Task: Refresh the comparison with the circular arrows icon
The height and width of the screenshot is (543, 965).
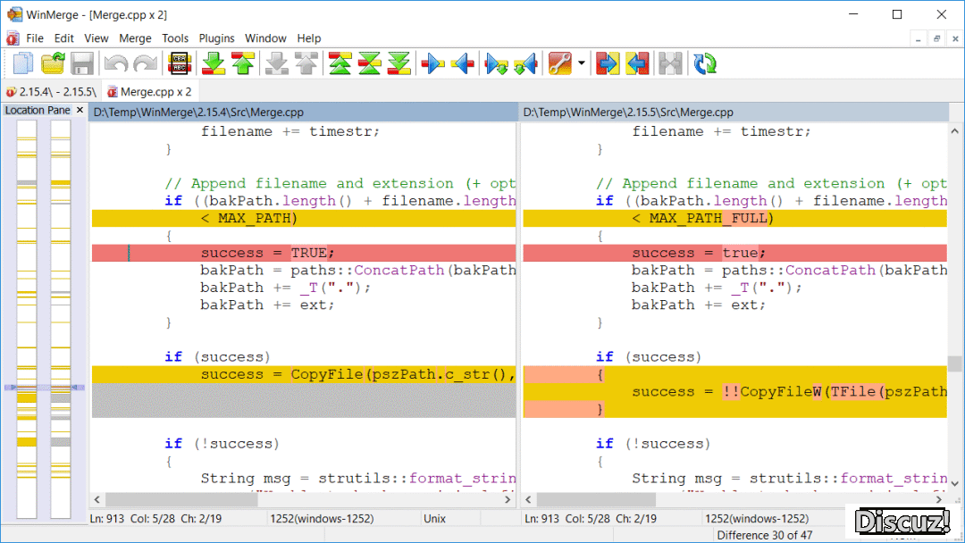Action: [x=705, y=63]
